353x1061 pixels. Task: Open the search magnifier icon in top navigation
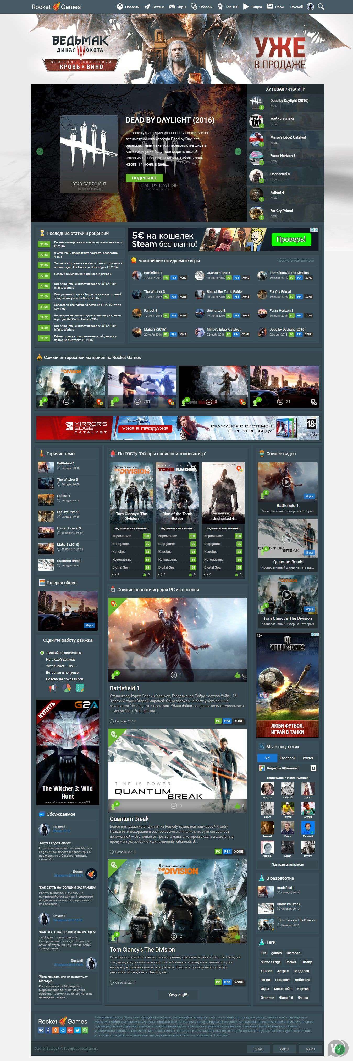tap(321, 7)
